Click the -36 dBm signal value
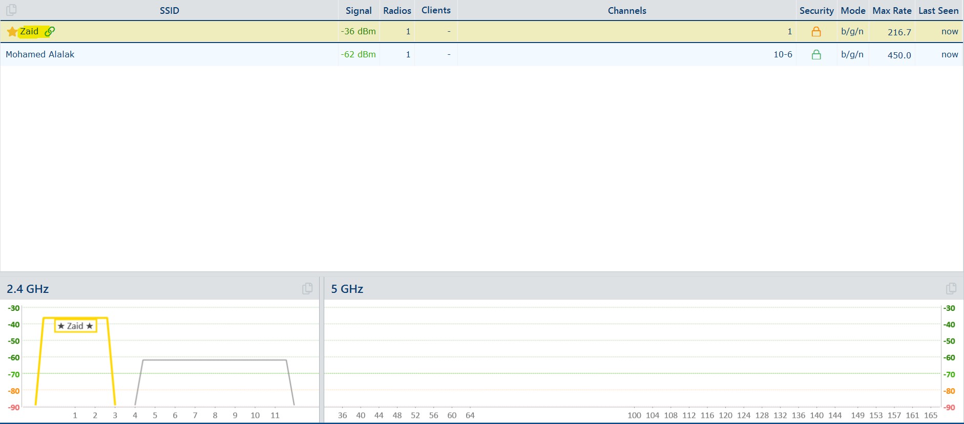Screen dimensions: 964x424 [x=358, y=31]
